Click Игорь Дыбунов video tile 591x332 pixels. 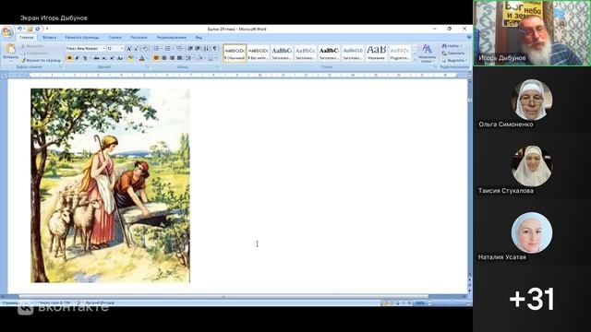click(532, 33)
